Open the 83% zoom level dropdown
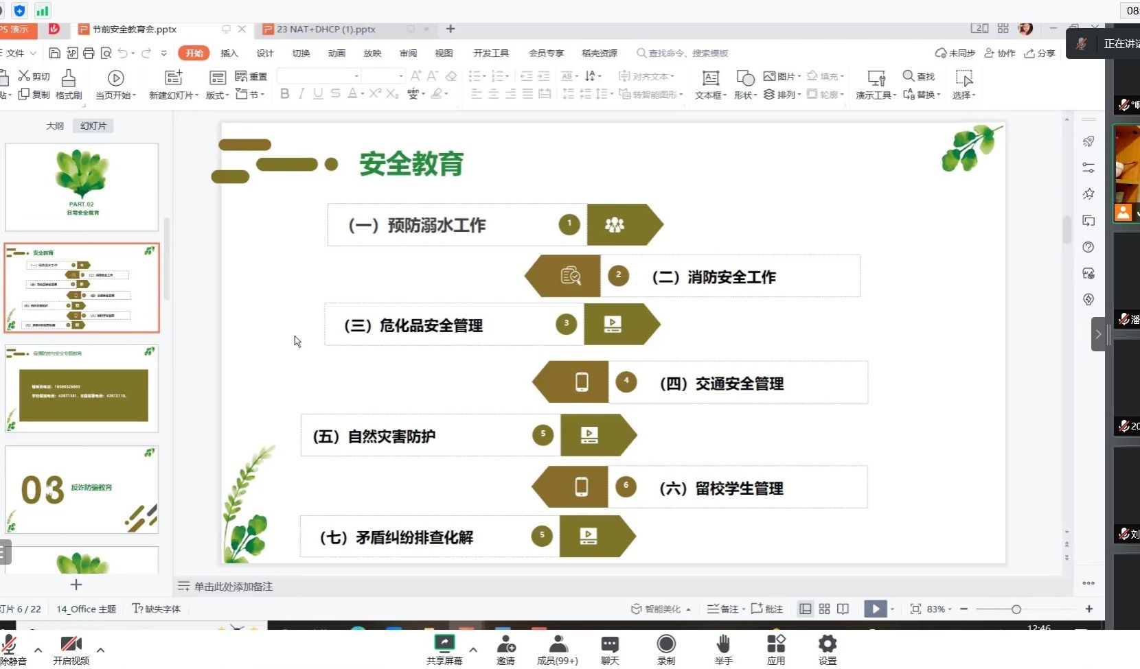The height and width of the screenshot is (669, 1140). [939, 609]
